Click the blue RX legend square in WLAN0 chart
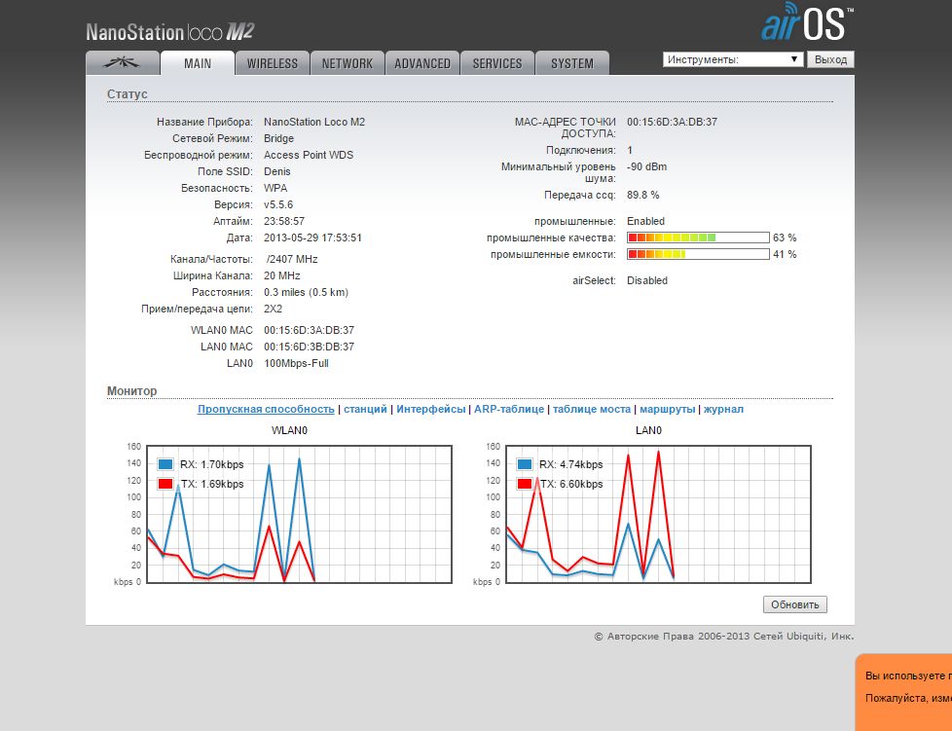 pyautogui.click(x=165, y=464)
